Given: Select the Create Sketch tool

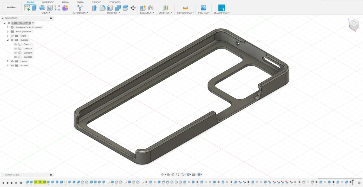Looking at the screenshot, I should pos(27,8).
